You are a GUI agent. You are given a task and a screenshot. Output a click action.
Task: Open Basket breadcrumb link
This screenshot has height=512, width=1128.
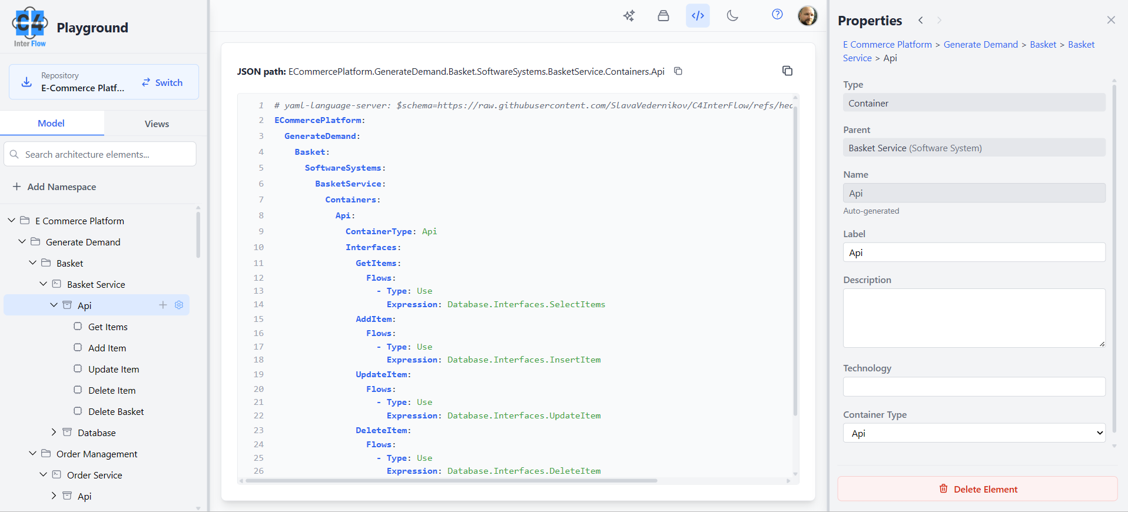pyautogui.click(x=1043, y=44)
